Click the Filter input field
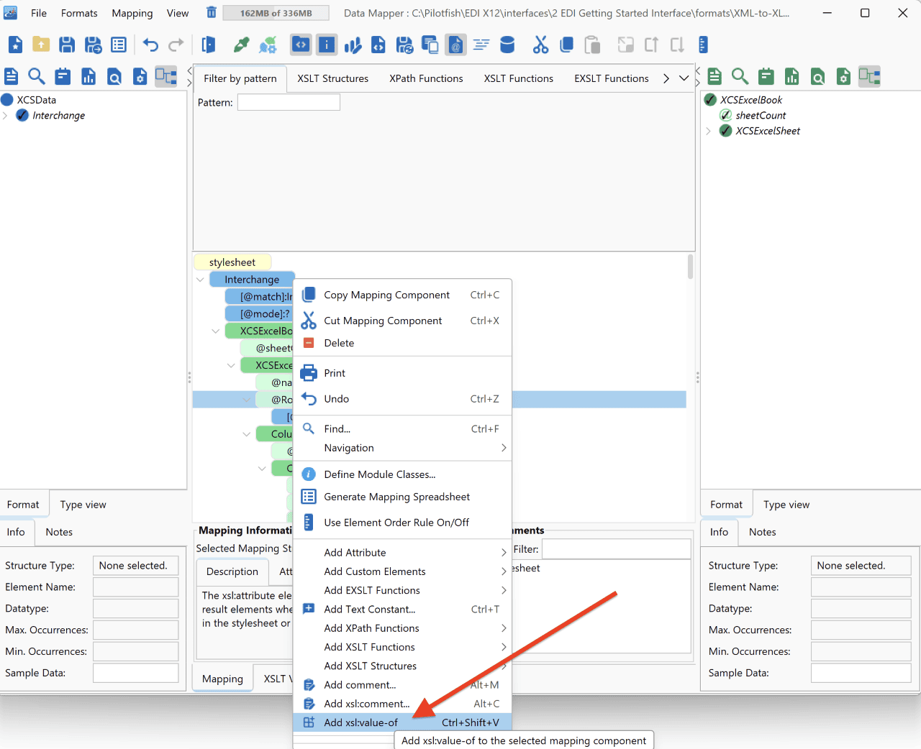This screenshot has width=921, height=749. tap(617, 549)
